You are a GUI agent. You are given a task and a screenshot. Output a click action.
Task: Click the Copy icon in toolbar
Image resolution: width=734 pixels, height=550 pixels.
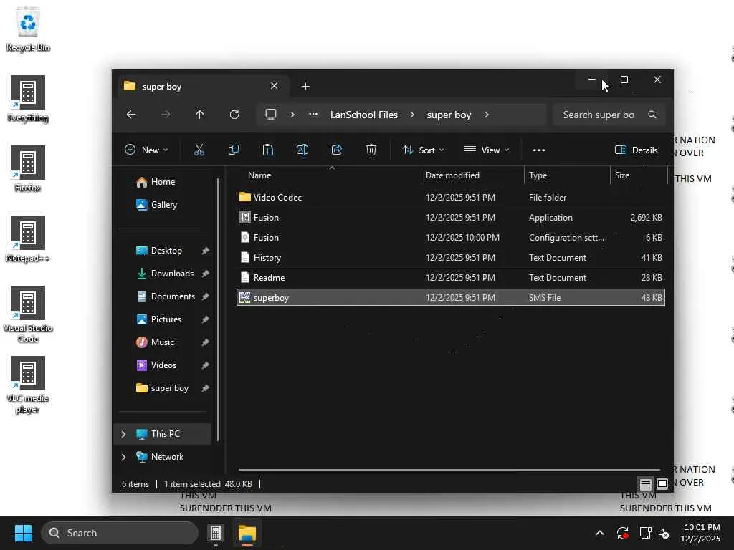click(x=233, y=150)
